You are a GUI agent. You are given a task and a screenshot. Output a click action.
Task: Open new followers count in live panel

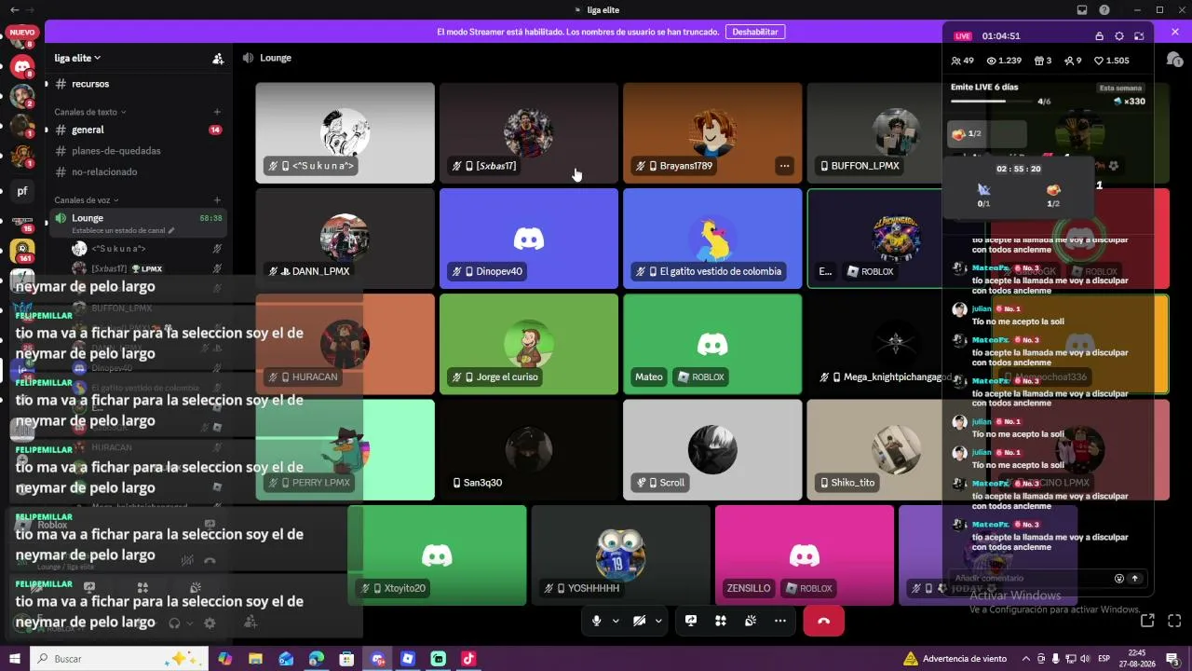tap(1073, 61)
